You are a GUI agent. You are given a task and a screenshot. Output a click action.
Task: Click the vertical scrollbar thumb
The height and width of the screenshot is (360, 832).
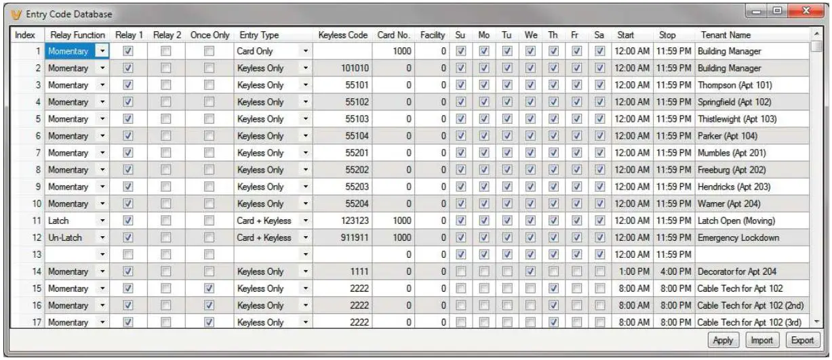(x=816, y=47)
